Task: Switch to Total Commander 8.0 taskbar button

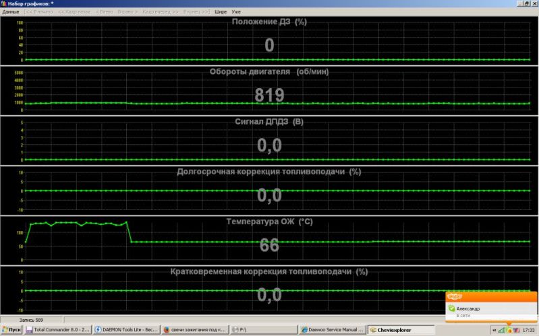Action: [x=57, y=330]
